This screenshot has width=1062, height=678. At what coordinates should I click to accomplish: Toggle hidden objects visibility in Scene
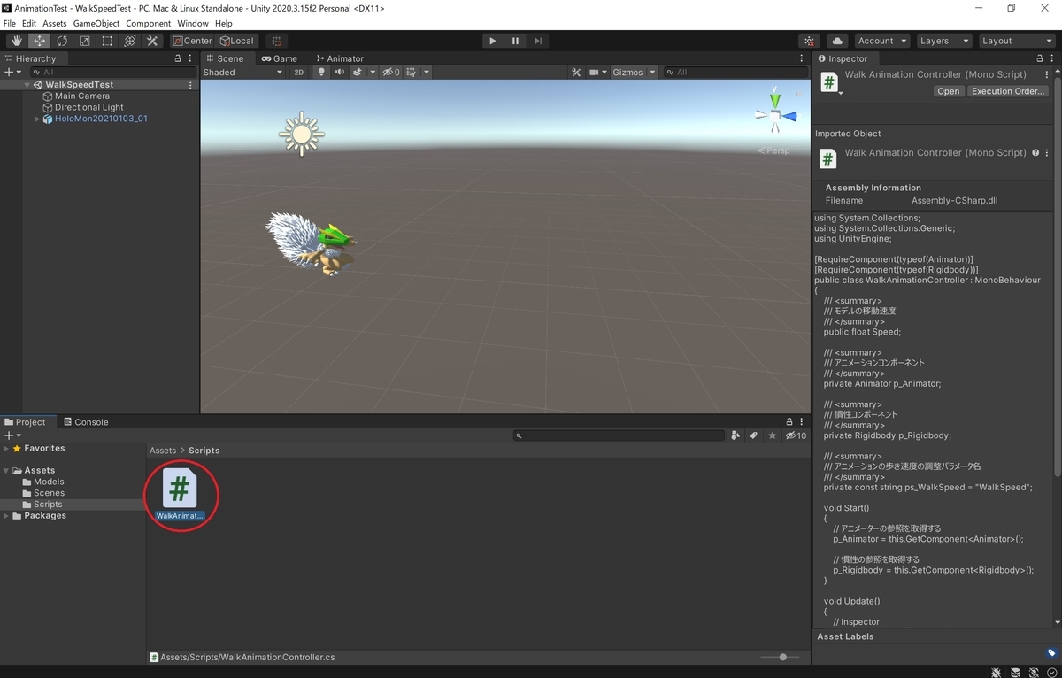391,73
